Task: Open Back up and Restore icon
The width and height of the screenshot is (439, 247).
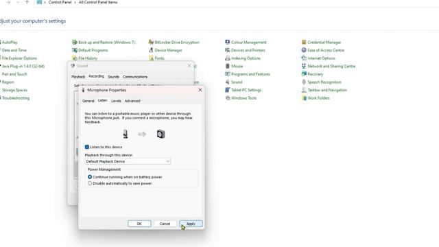Action: click(x=75, y=43)
